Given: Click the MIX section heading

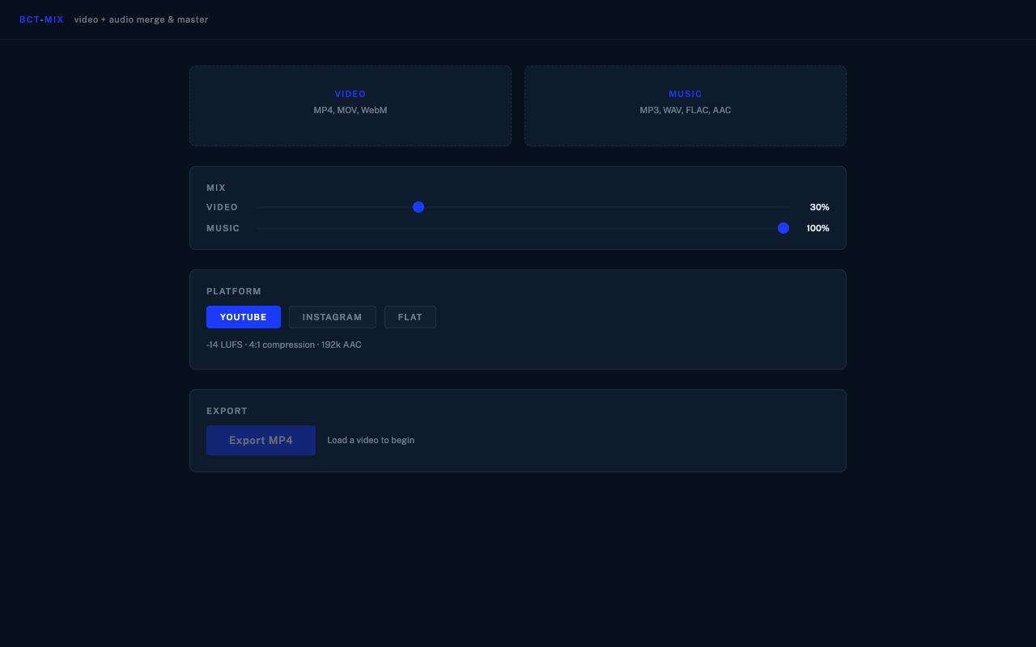Looking at the screenshot, I should pos(216,188).
